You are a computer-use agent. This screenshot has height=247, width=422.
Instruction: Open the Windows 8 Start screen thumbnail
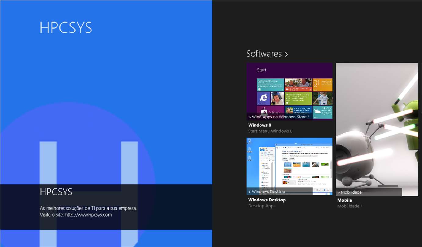coord(289,91)
